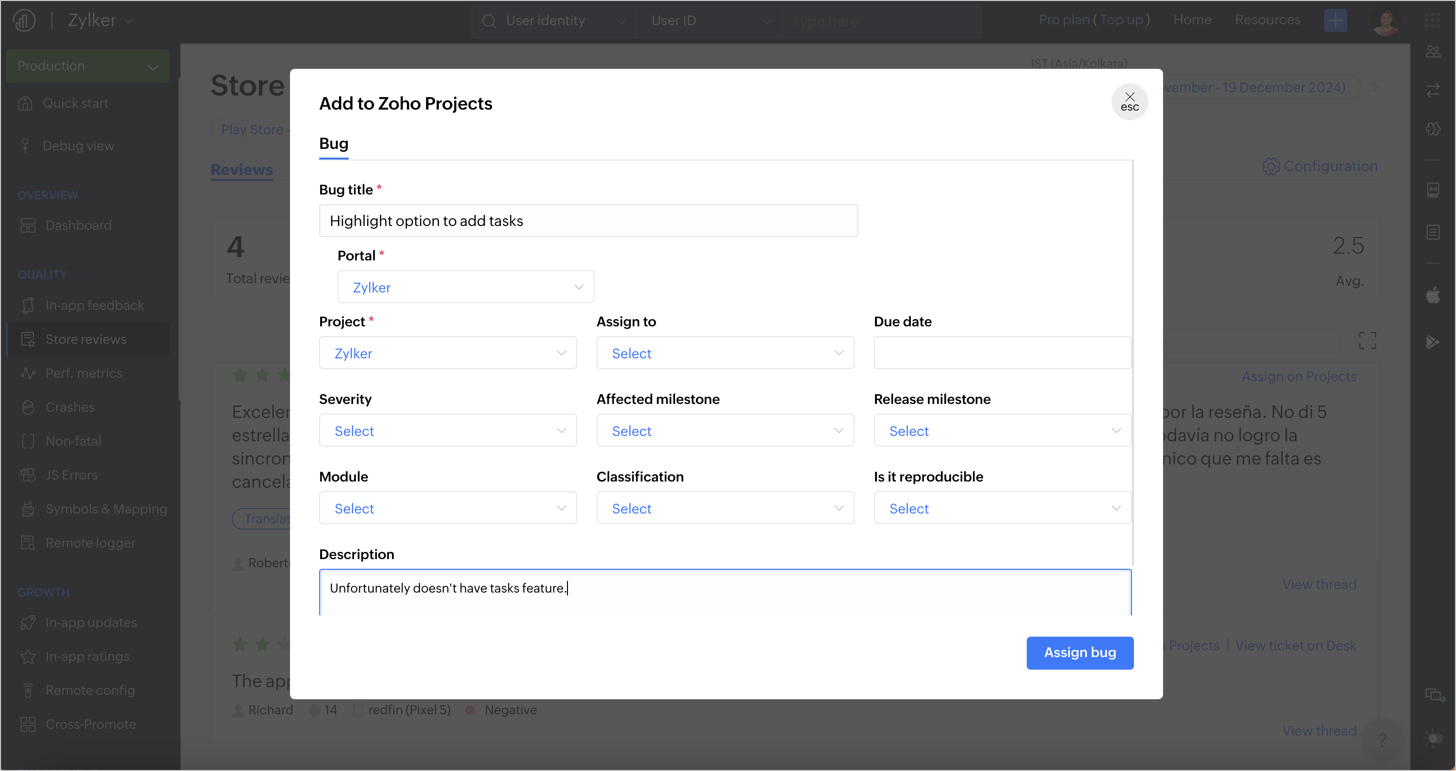Select the Bug tab
This screenshot has width=1456, height=771.
tap(334, 144)
